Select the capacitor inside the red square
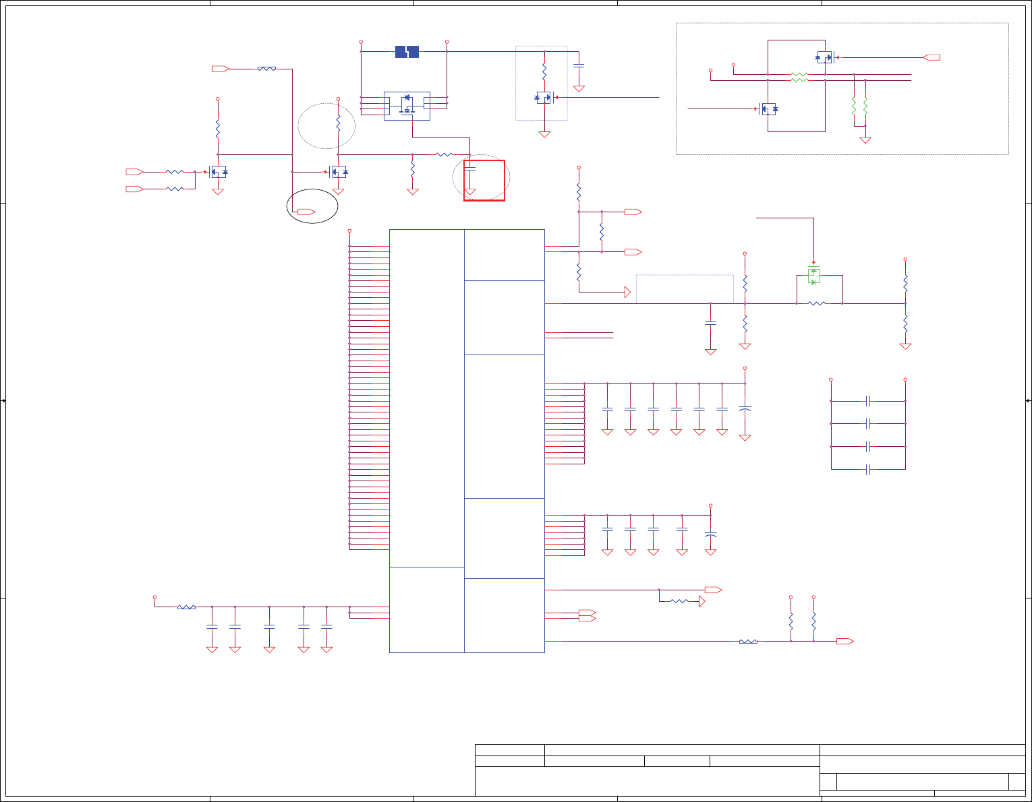The width and height of the screenshot is (1032, 802). [x=470, y=168]
